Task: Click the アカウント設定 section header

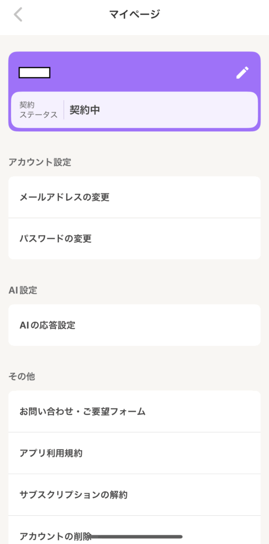Action: tap(40, 162)
